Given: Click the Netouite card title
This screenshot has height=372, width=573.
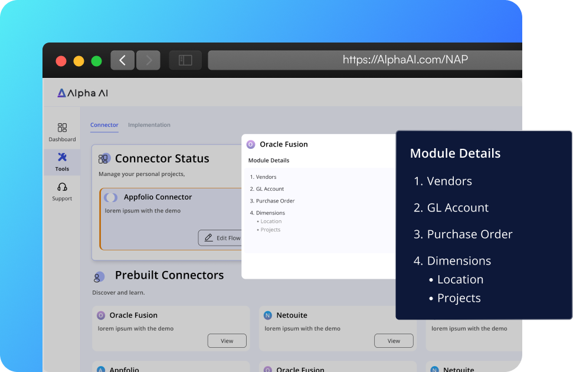Looking at the screenshot, I should coord(292,315).
